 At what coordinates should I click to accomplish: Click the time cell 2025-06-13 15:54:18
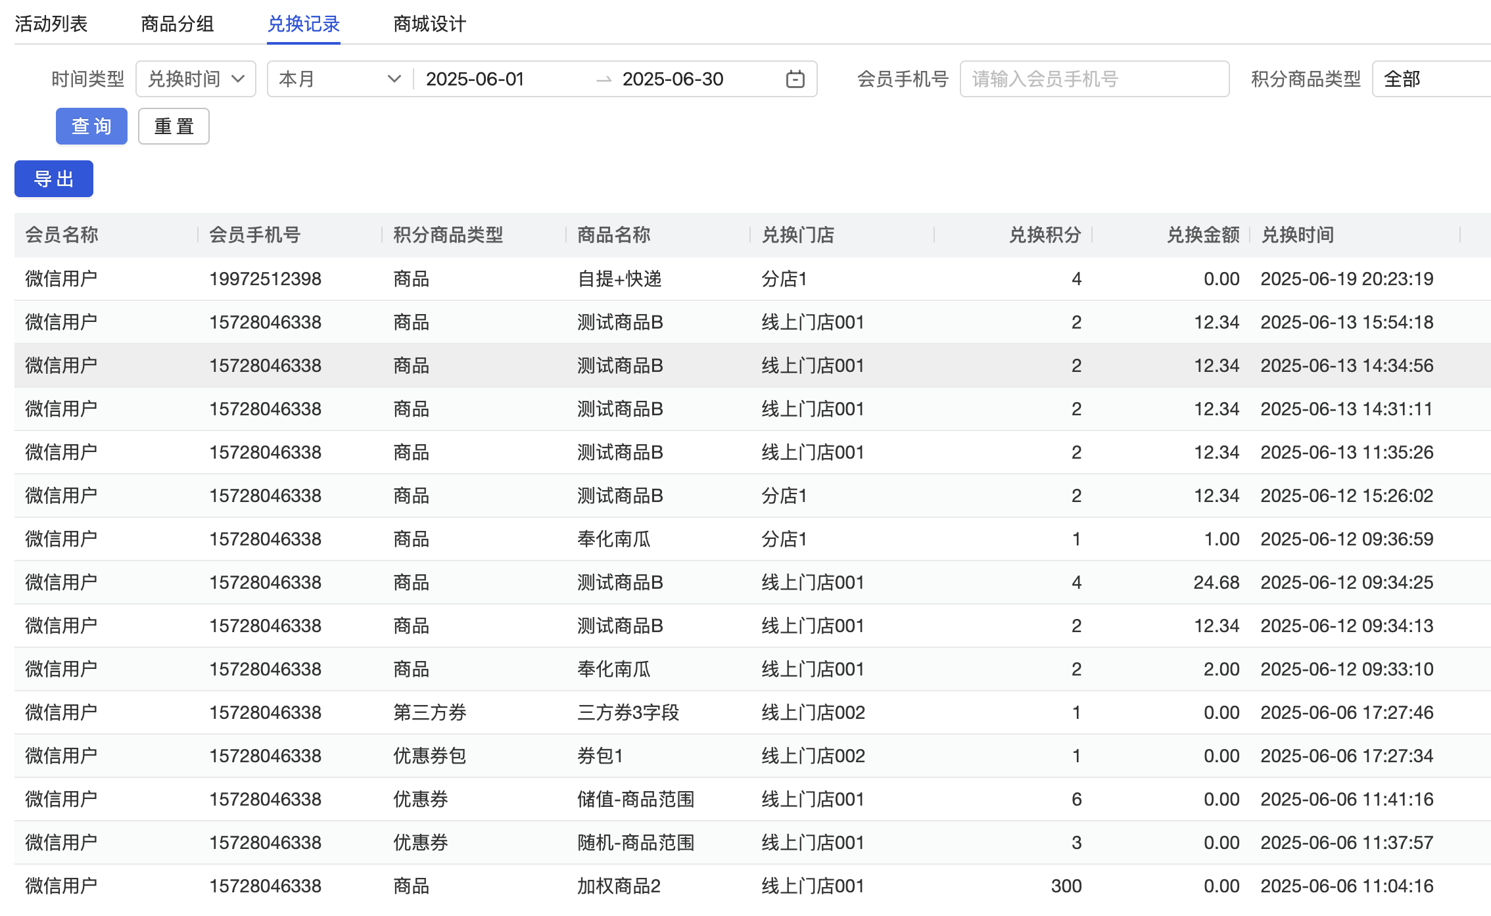[x=1347, y=322]
